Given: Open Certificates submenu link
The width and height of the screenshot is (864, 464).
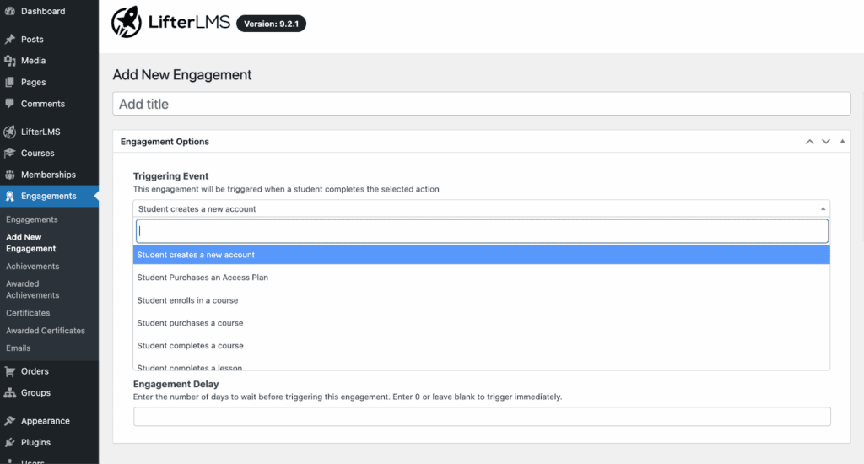Looking at the screenshot, I should click(x=28, y=313).
